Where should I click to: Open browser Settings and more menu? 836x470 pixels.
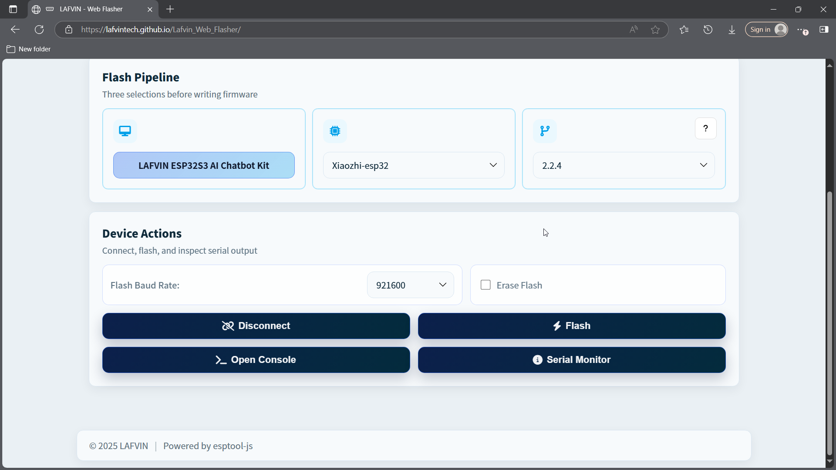coord(802,30)
